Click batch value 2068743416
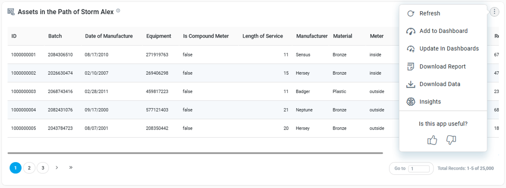 60,92
